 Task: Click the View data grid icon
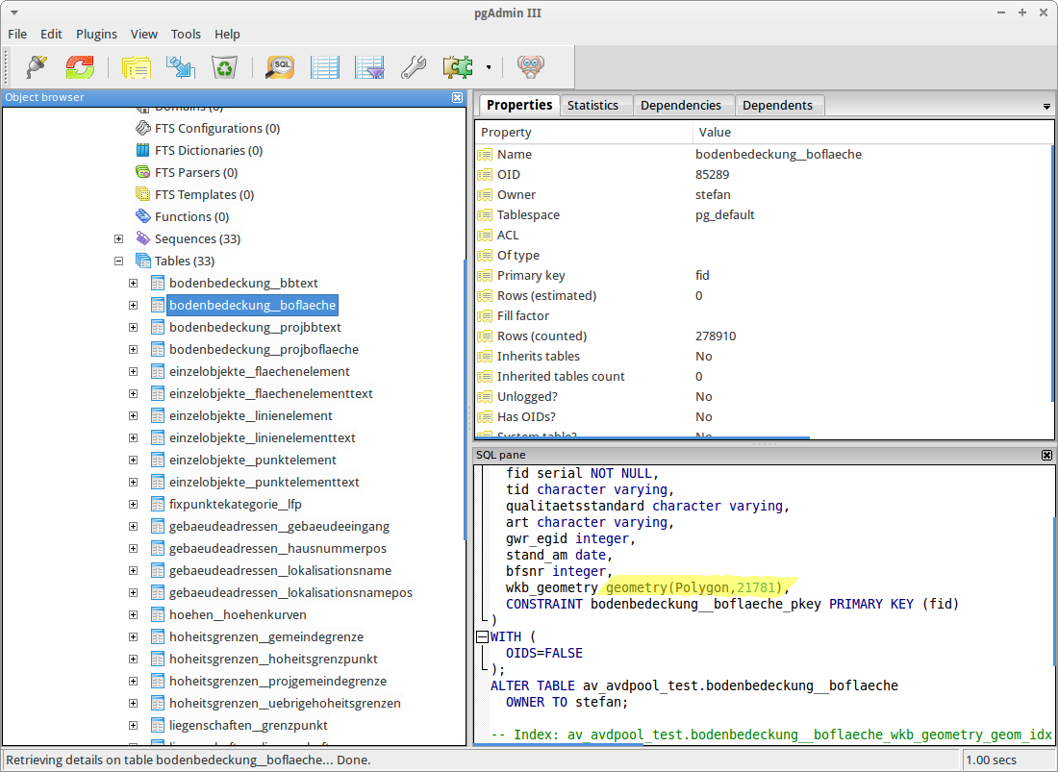(324, 66)
